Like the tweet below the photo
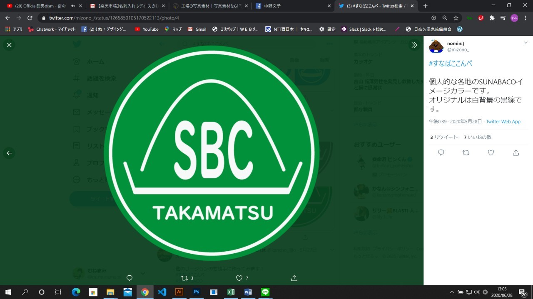Image resolution: width=533 pixels, height=299 pixels. pos(239,278)
